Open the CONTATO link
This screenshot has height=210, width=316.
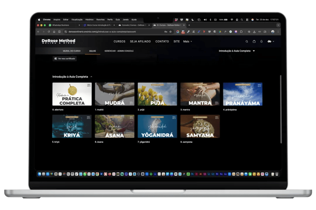pyautogui.click(x=162, y=41)
